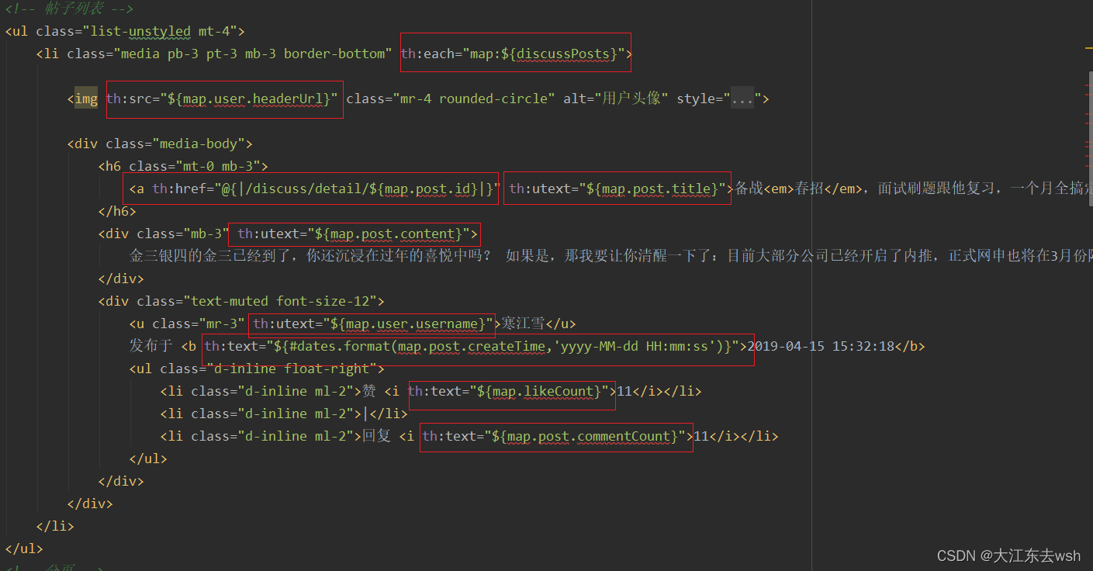1093x571 pixels.
Task: Click the 发布于 text
Action: click(151, 347)
